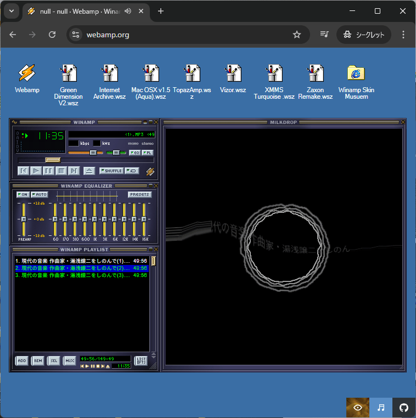Toggle Shuffle mode
416x418 pixels.
[111, 171]
